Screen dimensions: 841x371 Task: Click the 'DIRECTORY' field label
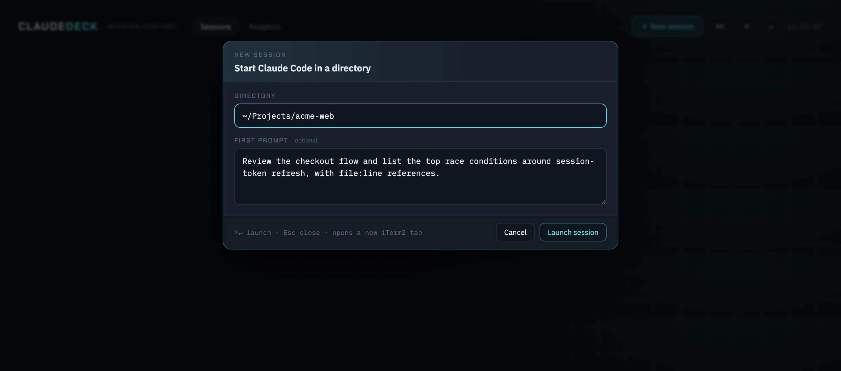pyautogui.click(x=255, y=96)
